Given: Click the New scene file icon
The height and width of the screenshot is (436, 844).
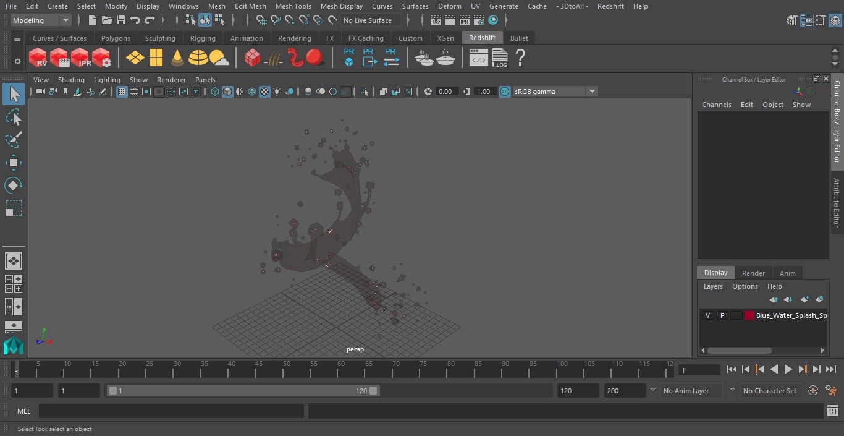Looking at the screenshot, I should tap(93, 20).
